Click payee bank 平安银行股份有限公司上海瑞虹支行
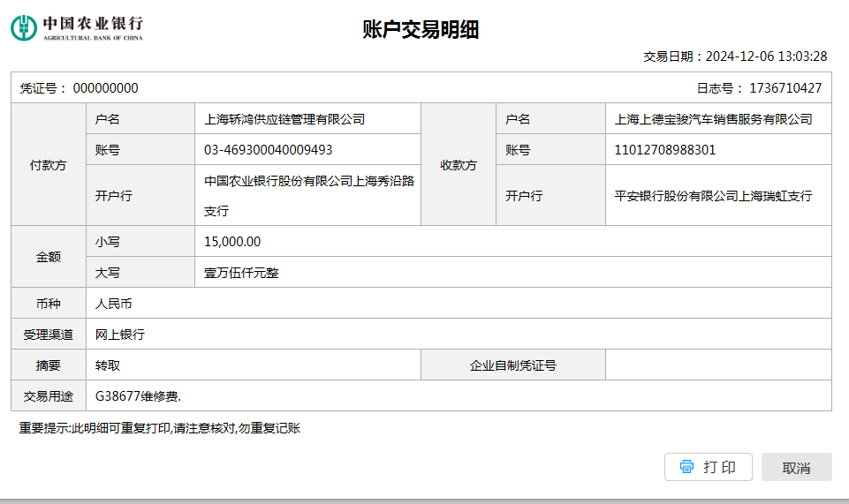Screen dimensions: 849x504 (714, 196)
